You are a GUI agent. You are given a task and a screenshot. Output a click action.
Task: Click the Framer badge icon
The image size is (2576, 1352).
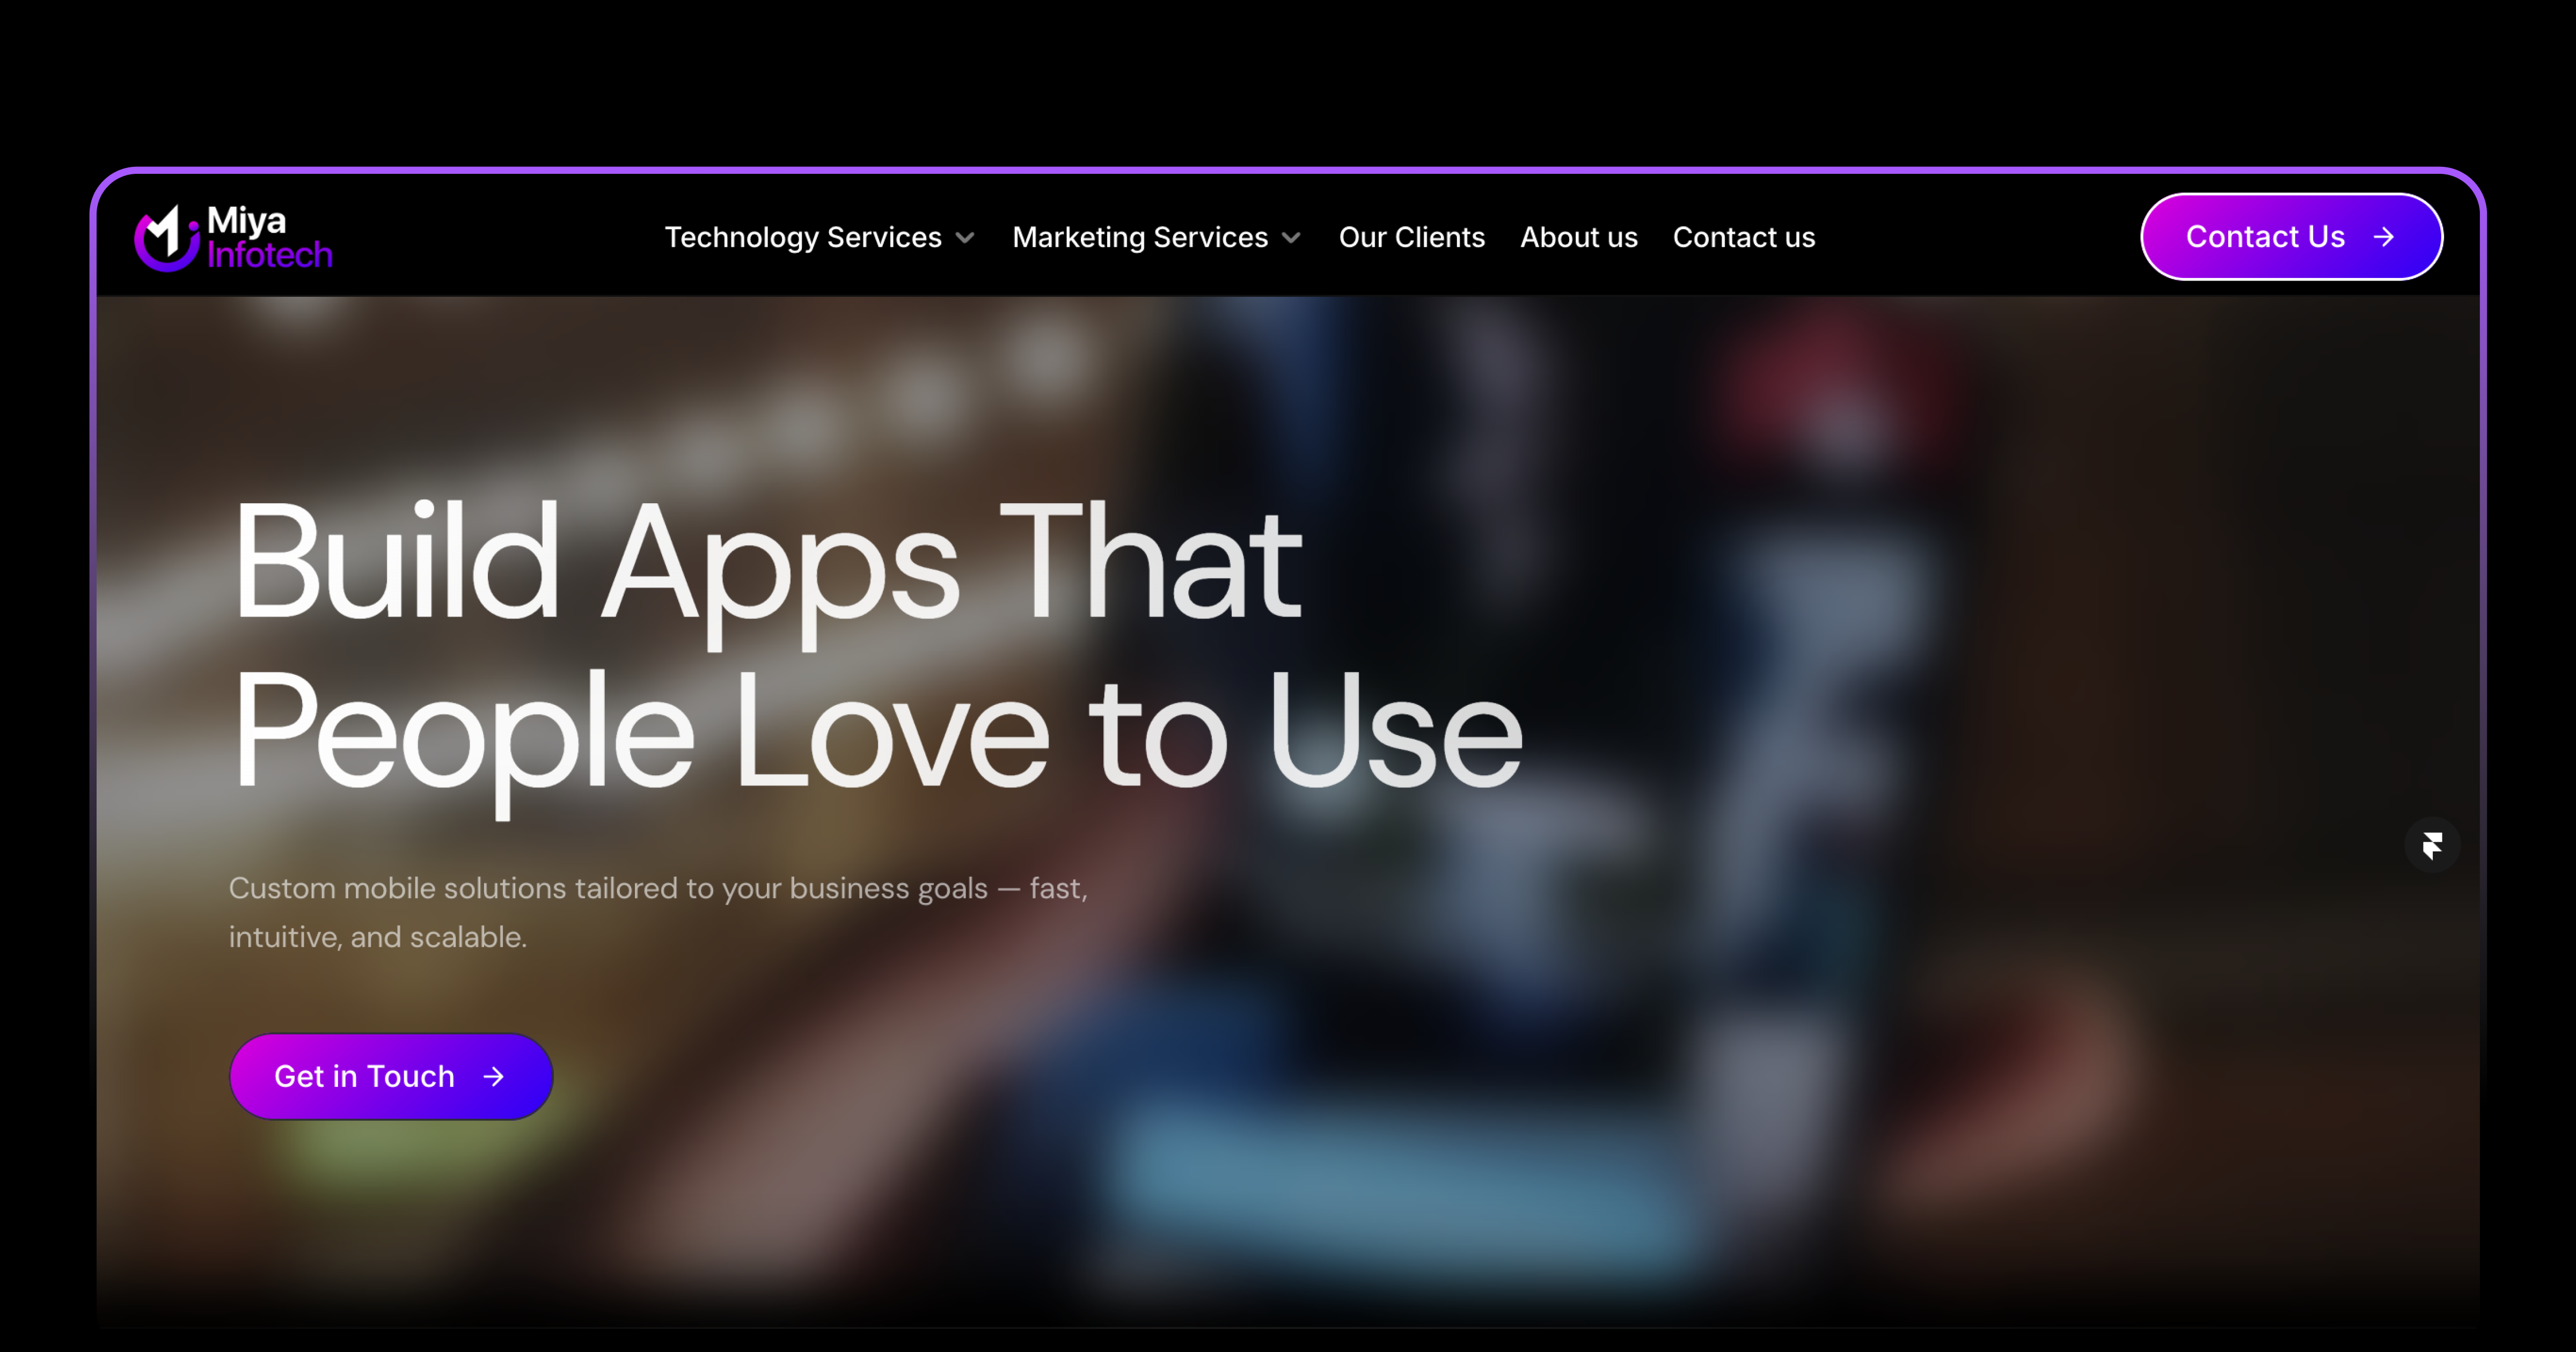tap(2432, 845)
